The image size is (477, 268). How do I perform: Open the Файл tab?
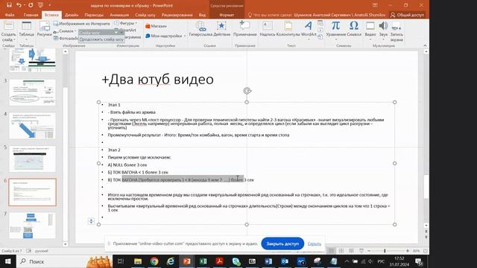coord(10,15)
